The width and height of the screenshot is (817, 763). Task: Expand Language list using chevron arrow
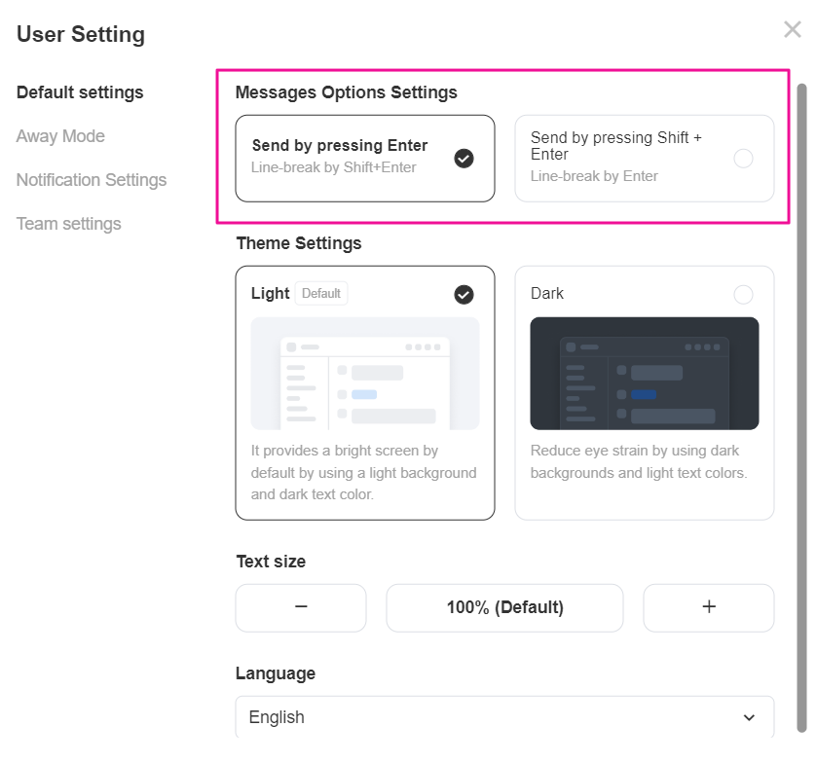click(x=749, y=718)
